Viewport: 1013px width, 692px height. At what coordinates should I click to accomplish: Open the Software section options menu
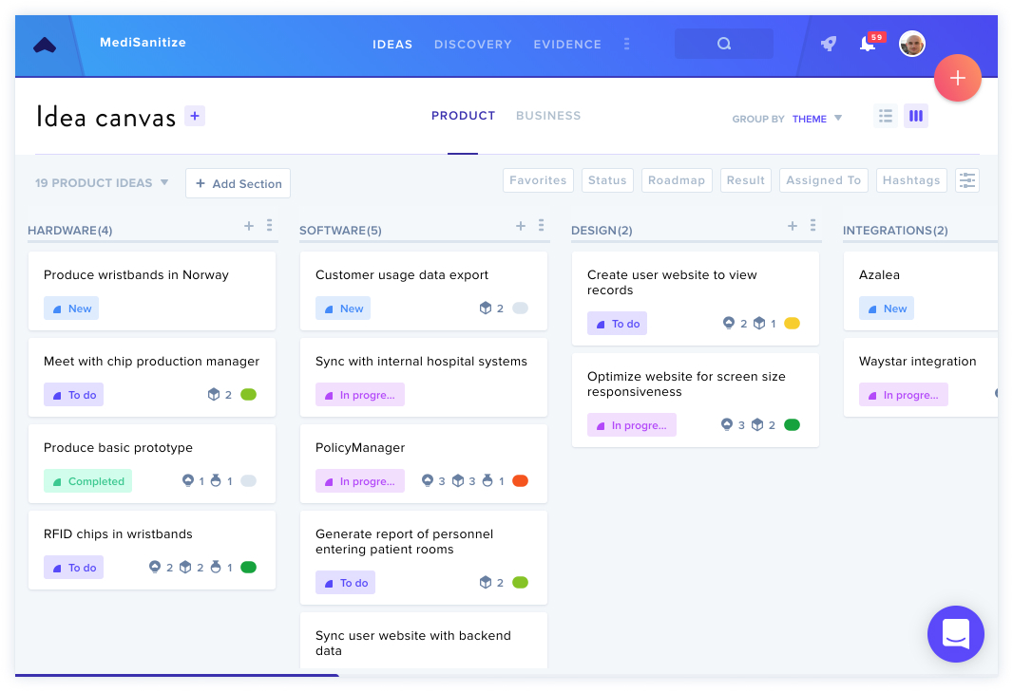(x=542, y=225)
